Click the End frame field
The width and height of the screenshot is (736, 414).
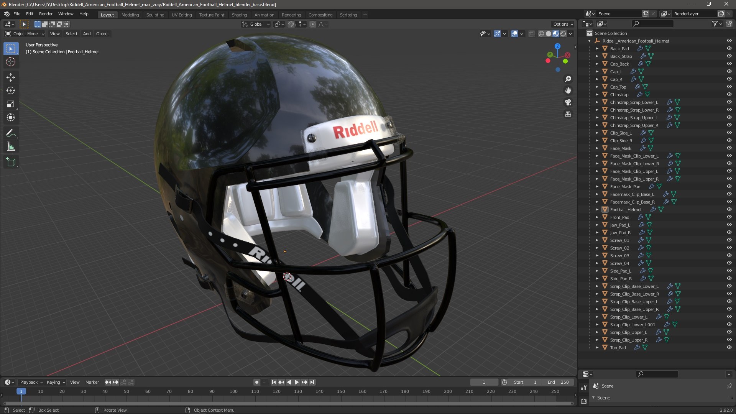click(x=558, y=382)
